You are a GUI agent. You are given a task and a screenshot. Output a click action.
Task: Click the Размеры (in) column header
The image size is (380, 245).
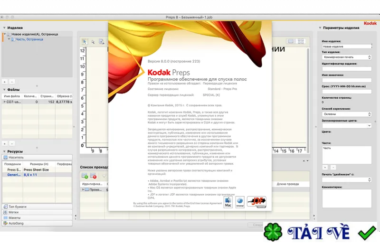(x=39, y=164)
